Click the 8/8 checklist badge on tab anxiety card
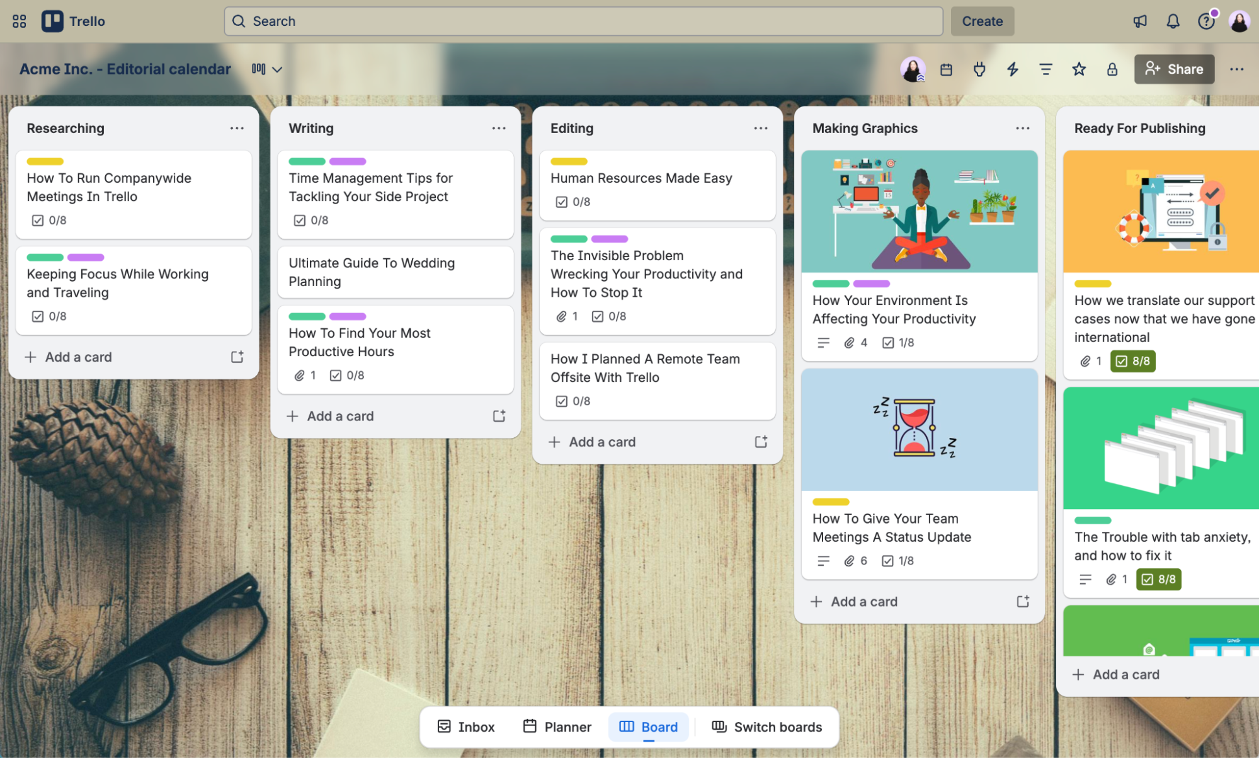The width and height of the screenshot is (1259, 758). click(x=1158, y=579)
